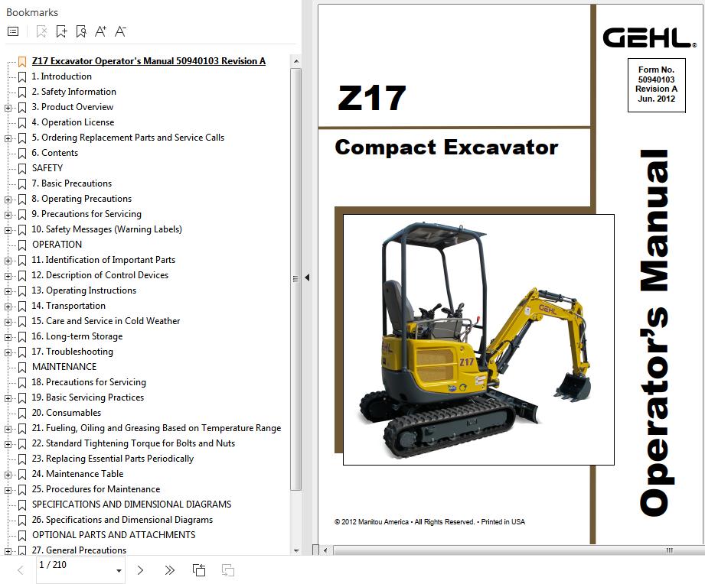The width and height of the screenshot is (705, 584).
Task: Click document horizontal scrollbar left arrow
Action: coord(325,550)
